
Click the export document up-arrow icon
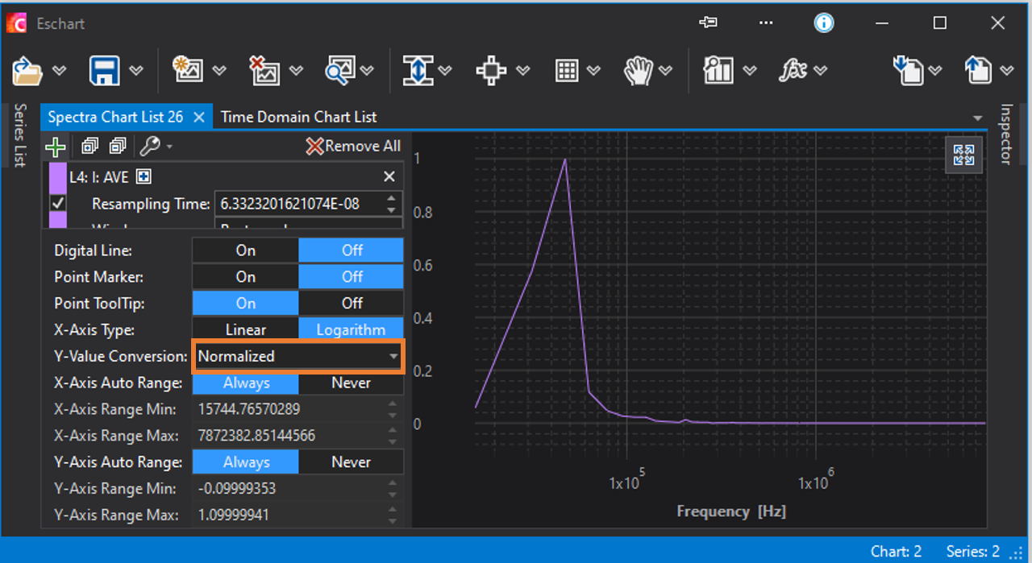[978, 70]
